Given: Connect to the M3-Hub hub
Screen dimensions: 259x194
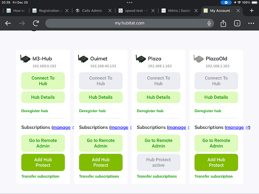Looking at the screenshot, I should (x=43, y=81).
